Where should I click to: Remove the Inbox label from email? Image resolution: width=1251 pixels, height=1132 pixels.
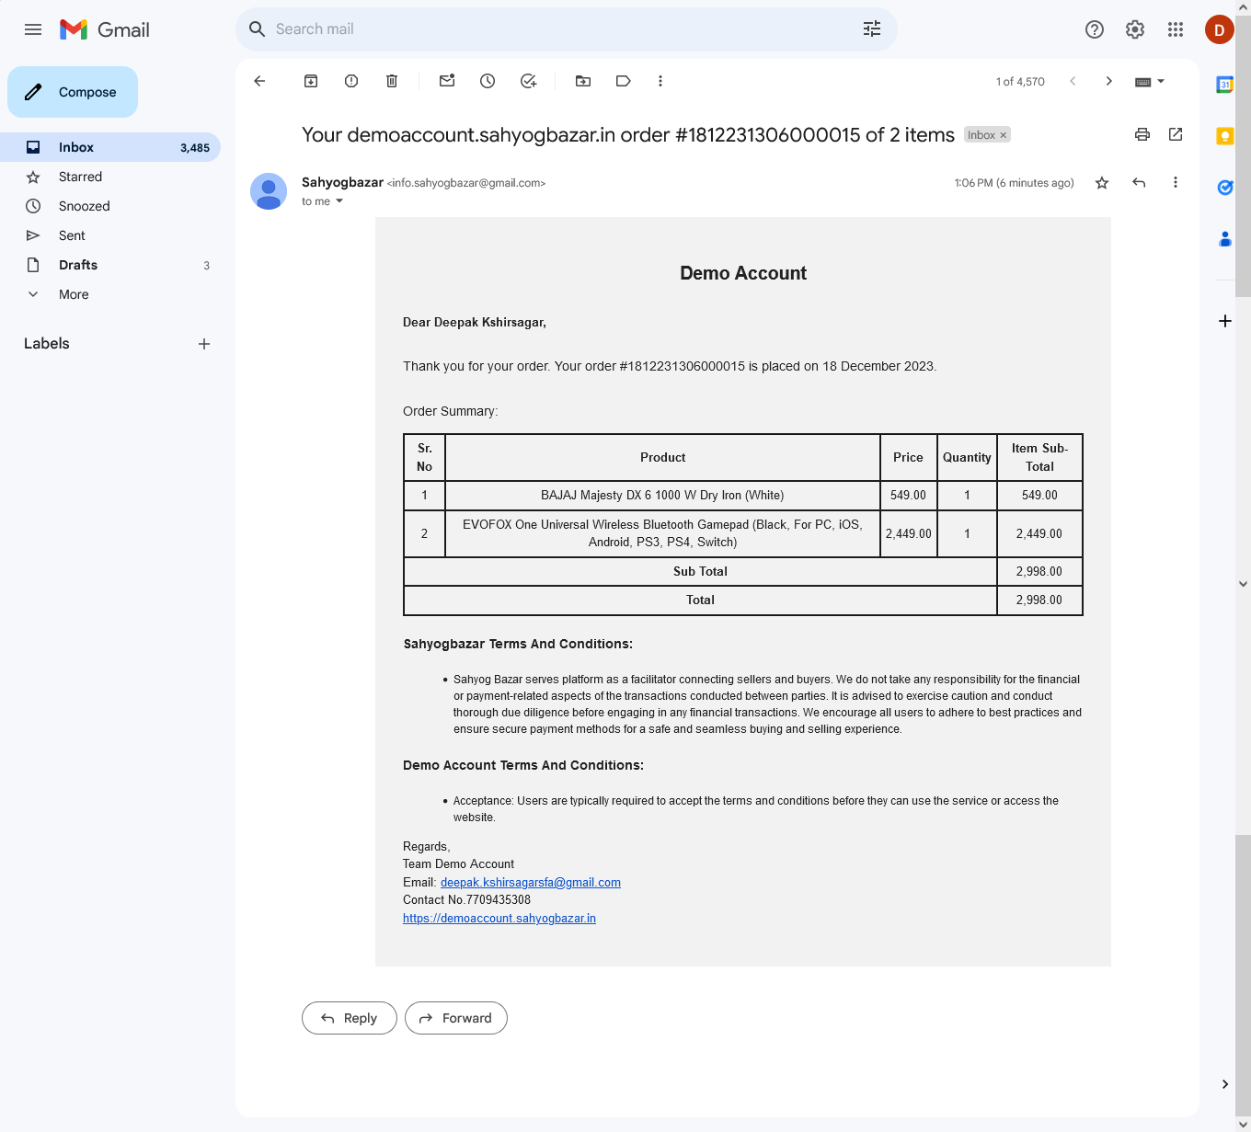click(x=1004, y=135)
